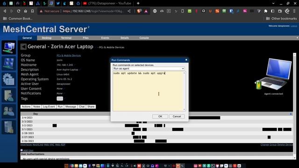
Task: Click the Delete Device link
Action: click(x=285, y=145)
